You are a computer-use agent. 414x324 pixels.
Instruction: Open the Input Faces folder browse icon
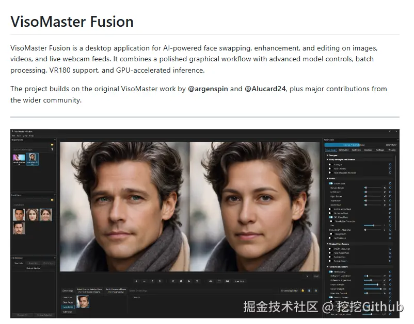coord(52,200)
